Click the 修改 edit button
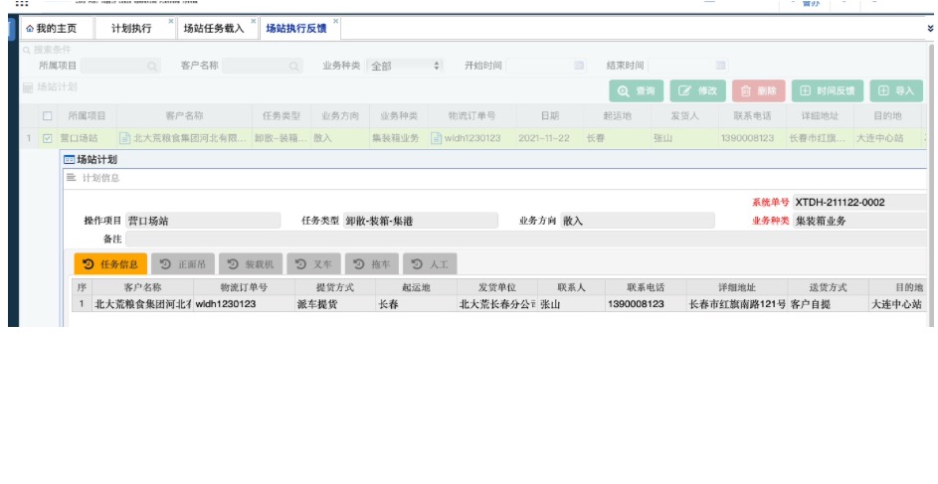Image resolution: width=938 pixels, height=484 pixels. click(x=697, y=91)
